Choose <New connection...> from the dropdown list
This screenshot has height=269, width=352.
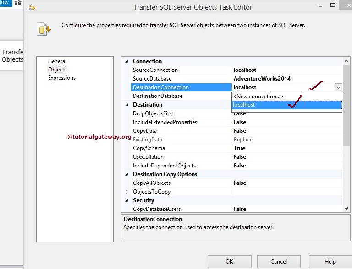286,97
